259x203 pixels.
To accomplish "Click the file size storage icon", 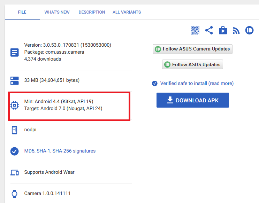I will (x=15, y=81).
